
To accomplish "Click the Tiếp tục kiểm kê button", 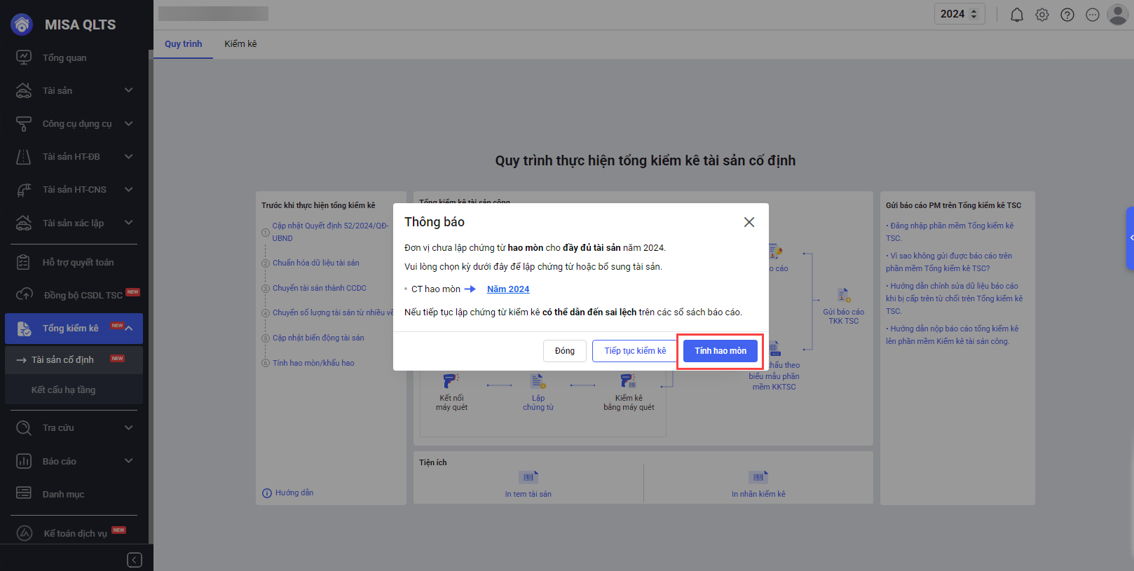I will 635,351.
